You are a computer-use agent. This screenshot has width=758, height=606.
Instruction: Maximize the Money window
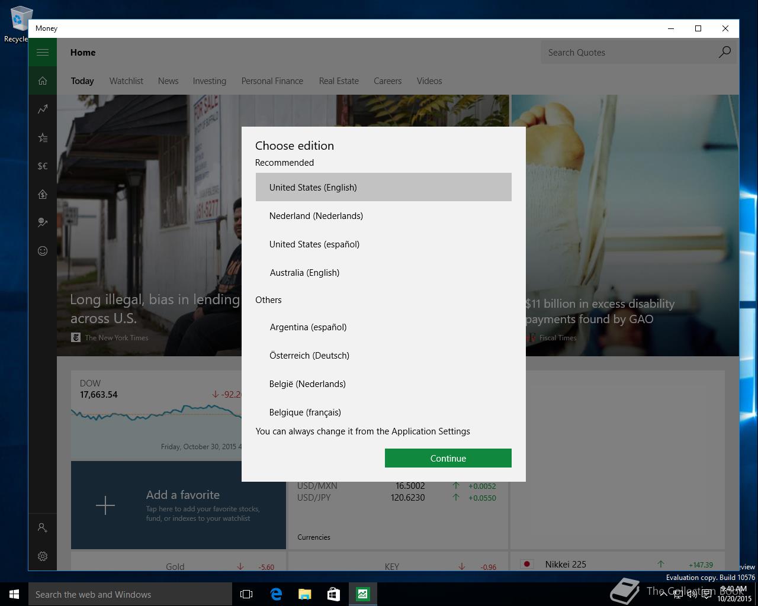tap(698, 28)
